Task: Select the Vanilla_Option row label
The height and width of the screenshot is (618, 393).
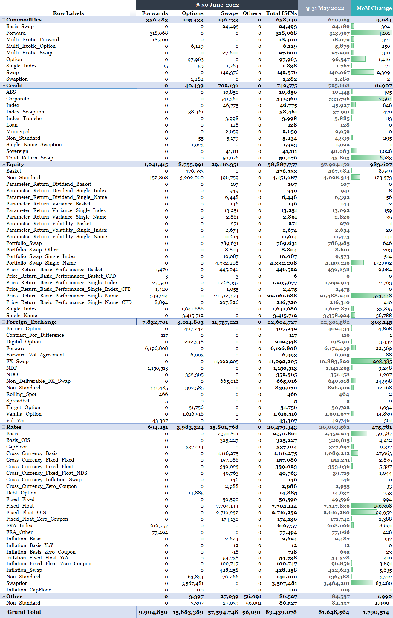Action: point(24,414)
